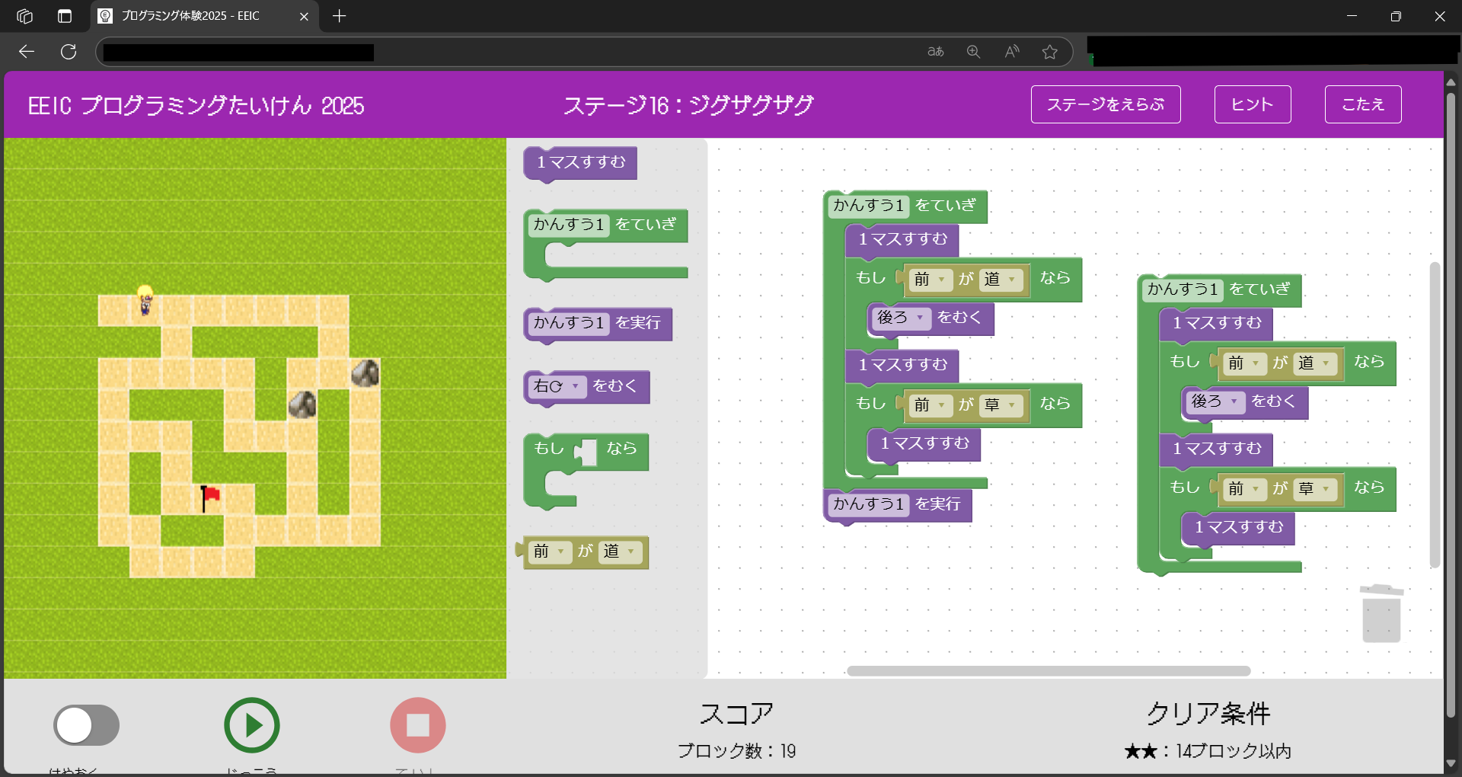
Task: Click the zoom magnifier in the address bar
Action: pyautogui.click(x=973, y=52)
